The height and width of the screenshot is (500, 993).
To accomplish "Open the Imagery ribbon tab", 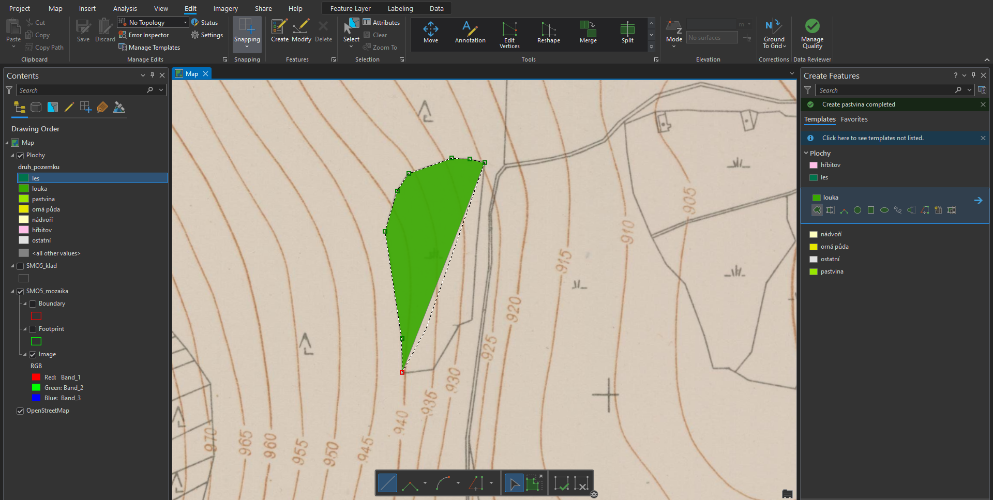I will click(225, 9).
